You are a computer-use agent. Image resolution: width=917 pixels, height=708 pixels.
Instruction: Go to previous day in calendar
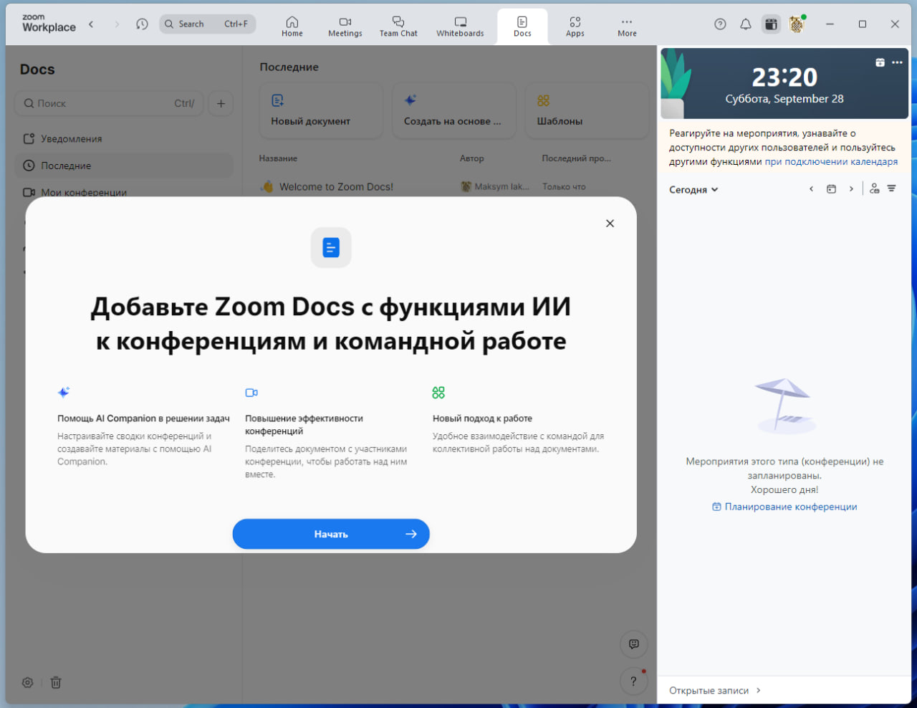coord(811,189)
